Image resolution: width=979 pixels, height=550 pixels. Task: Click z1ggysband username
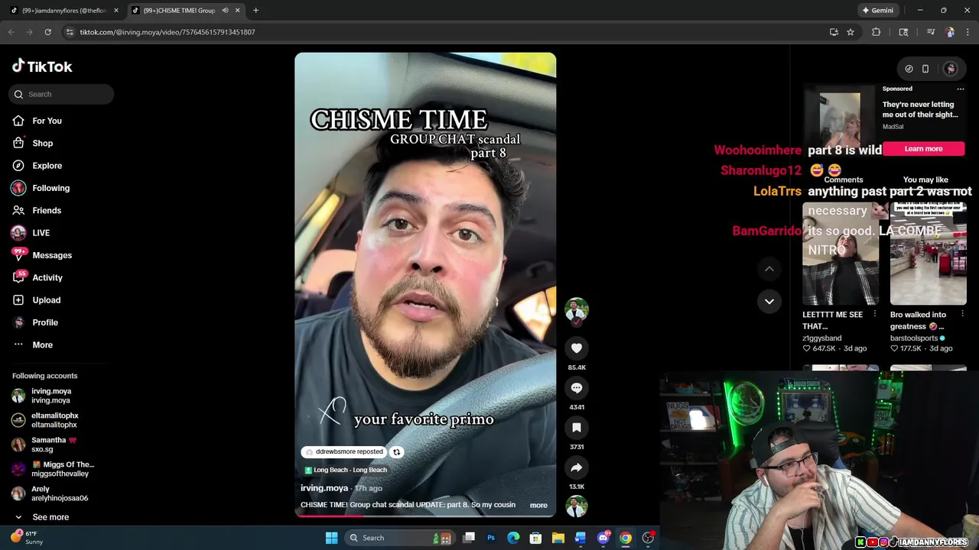tap(821, 338)
